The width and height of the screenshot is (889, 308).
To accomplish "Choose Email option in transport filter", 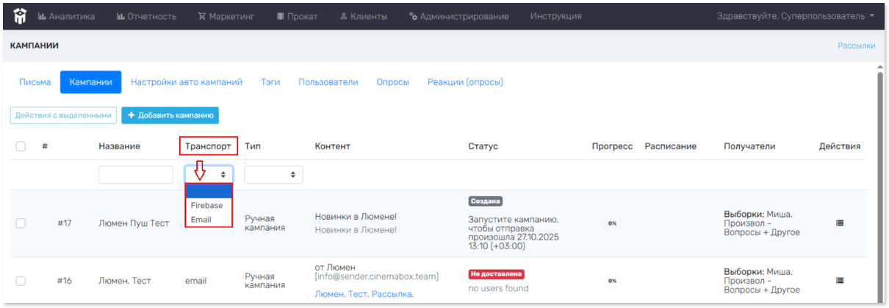I will (201, 219).
